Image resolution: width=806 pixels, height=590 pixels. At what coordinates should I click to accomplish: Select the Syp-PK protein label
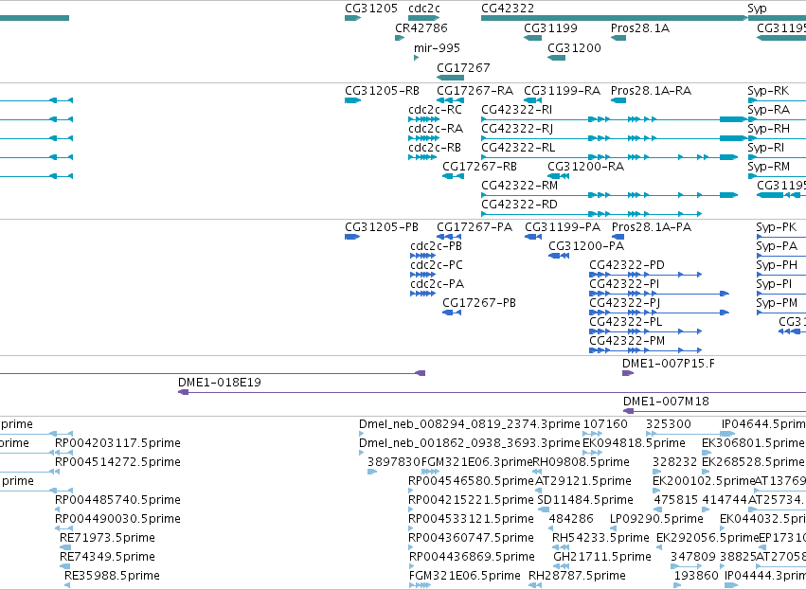777,227
